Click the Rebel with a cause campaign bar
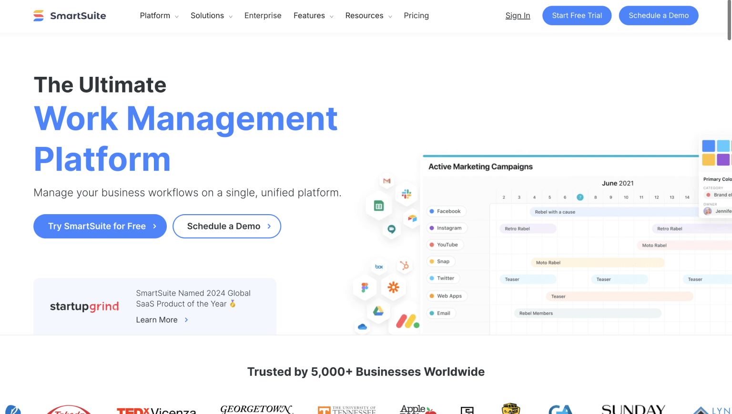The width and height of the screenshot is (732, 414). tap(615, 212)
